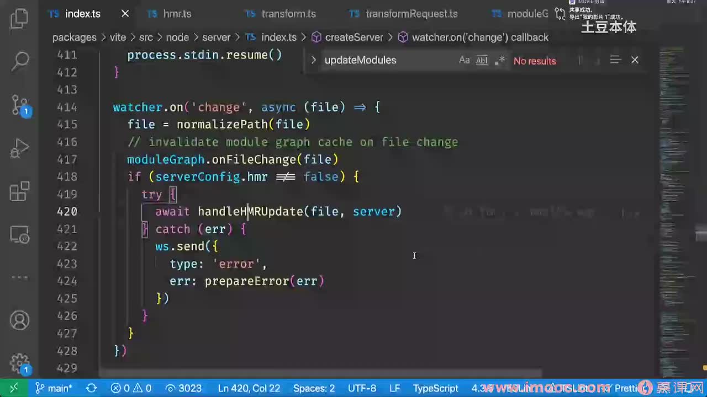Click the editor horizontal scrollbar
707x397 pixels.
pyautogui.click(x=320, y=374)
